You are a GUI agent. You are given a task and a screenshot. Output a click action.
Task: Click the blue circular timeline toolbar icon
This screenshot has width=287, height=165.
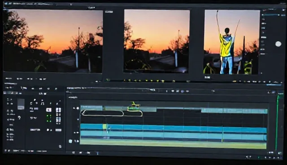[x=183, y=91]
